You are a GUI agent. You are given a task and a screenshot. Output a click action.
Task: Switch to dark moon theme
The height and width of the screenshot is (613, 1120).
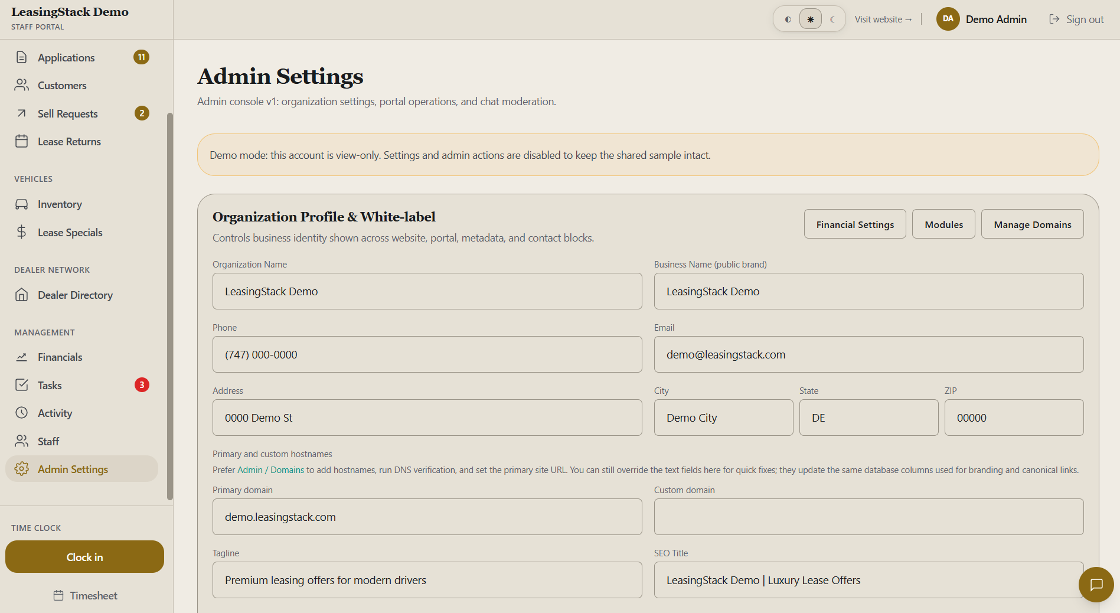click(832, 19)
